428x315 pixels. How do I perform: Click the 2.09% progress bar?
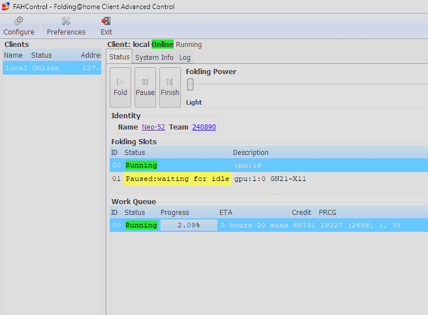tap(189, 225)
